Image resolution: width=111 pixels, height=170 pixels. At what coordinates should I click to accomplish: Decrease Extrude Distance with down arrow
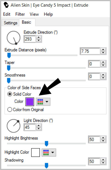tap(103, 53)
